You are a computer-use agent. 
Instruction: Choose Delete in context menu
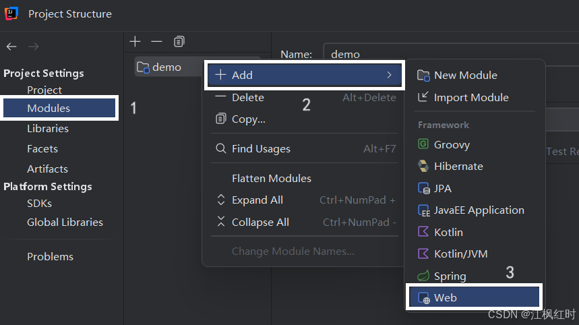pyautogui.click(x=304, y=97)
